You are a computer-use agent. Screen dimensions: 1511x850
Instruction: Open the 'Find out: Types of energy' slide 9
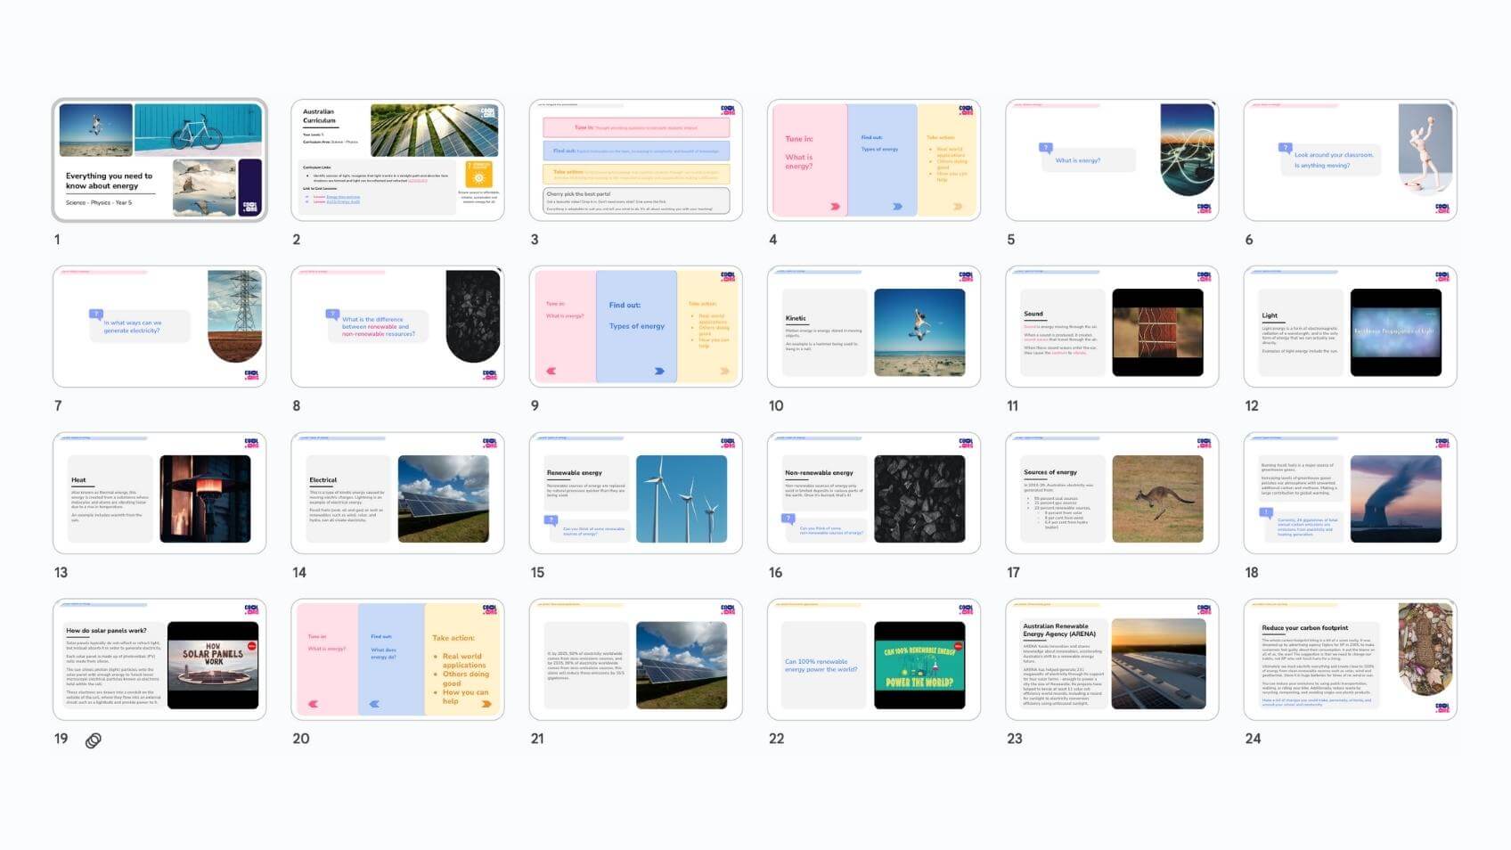[635, 327]
